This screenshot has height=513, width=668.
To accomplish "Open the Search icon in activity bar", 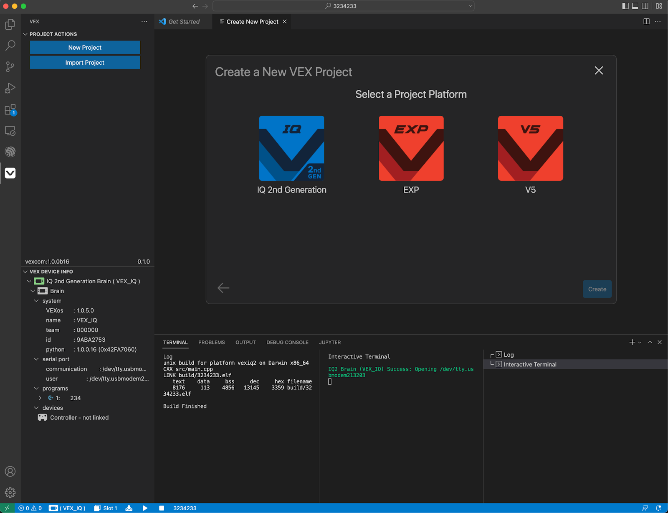I will point(10,45).
